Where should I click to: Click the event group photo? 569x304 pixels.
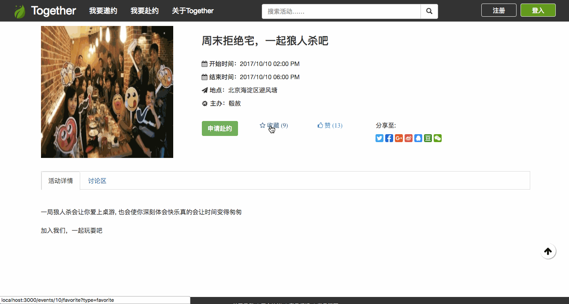click(107, 92)
